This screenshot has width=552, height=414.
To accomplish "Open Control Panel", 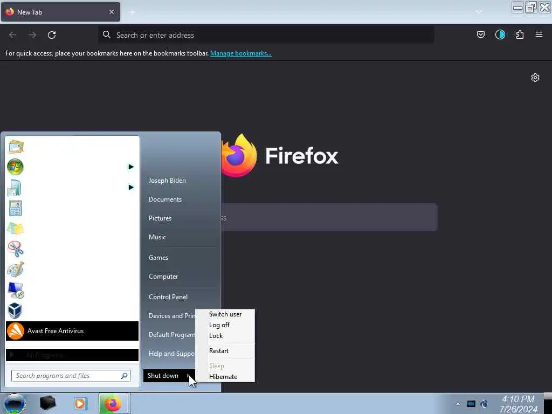I will (168, 297).
